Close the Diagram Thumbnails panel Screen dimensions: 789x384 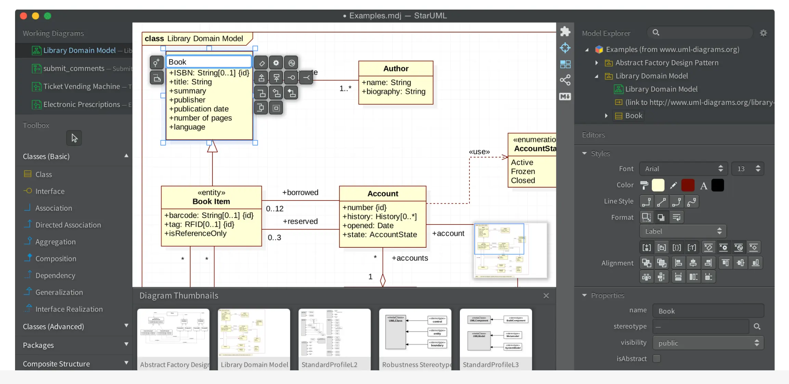pos(546,296)
